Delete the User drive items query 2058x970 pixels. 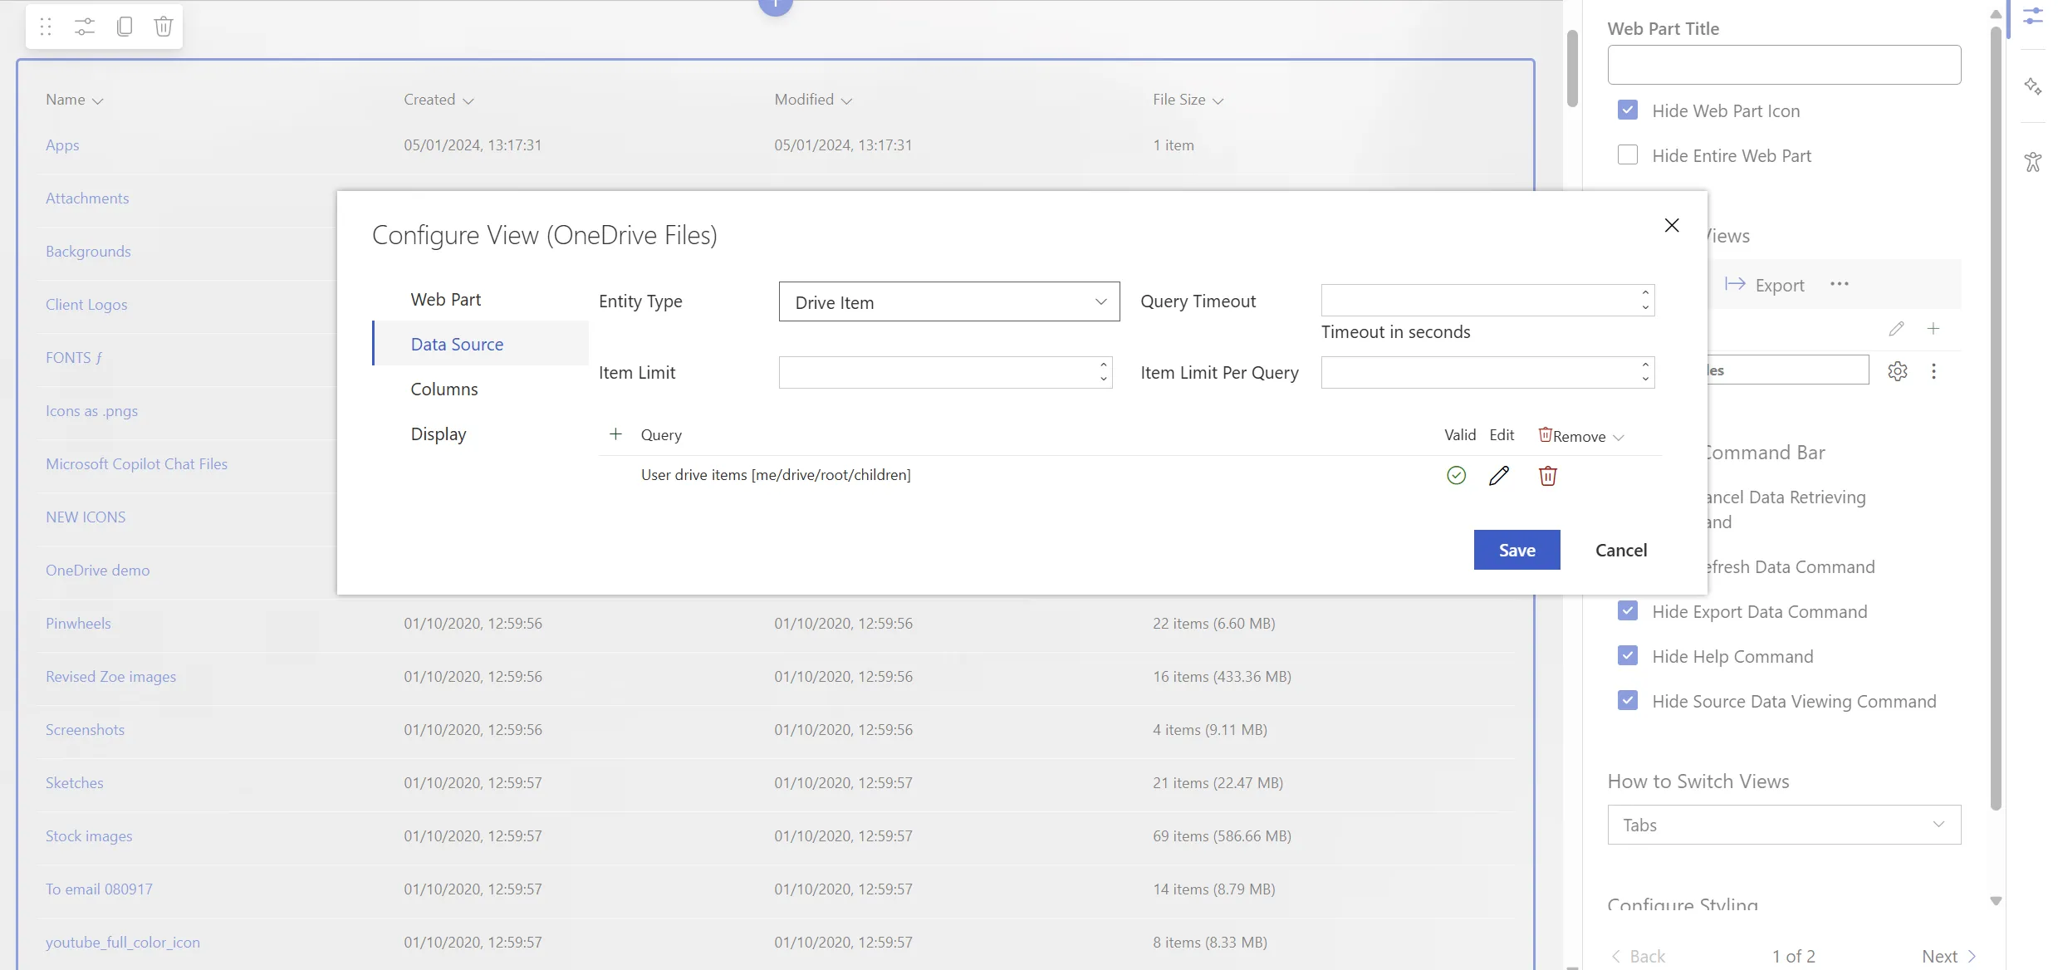(x=1547, y=475)
